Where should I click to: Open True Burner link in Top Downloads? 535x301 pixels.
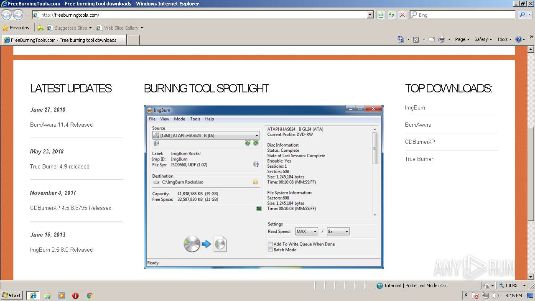[x=419, y=159]
